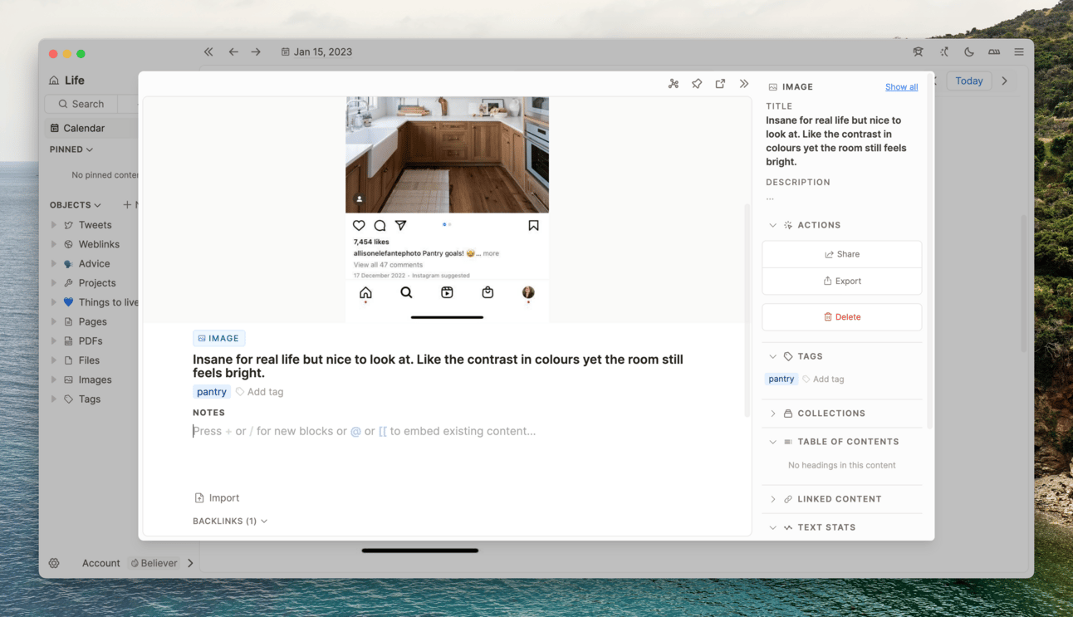Click the chevron next to Believer badge

[x=190, y=563]
